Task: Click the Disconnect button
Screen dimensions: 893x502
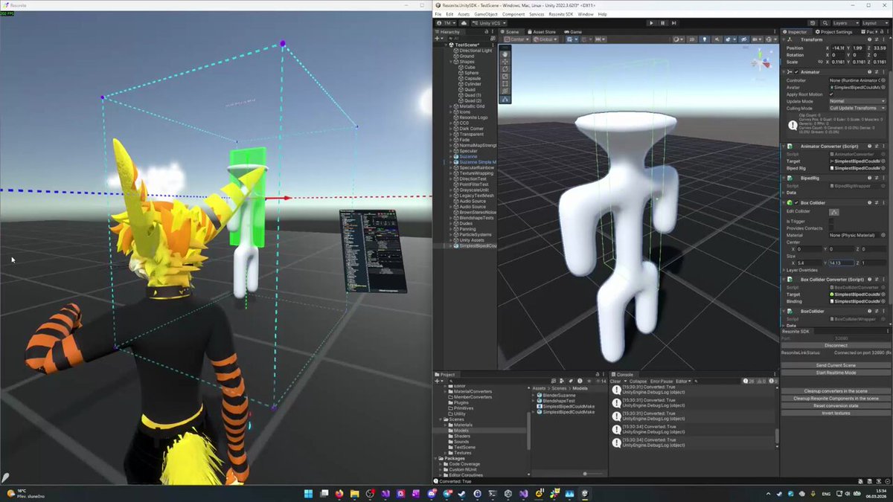Action: pyautogui.click(x=836, y=345)
